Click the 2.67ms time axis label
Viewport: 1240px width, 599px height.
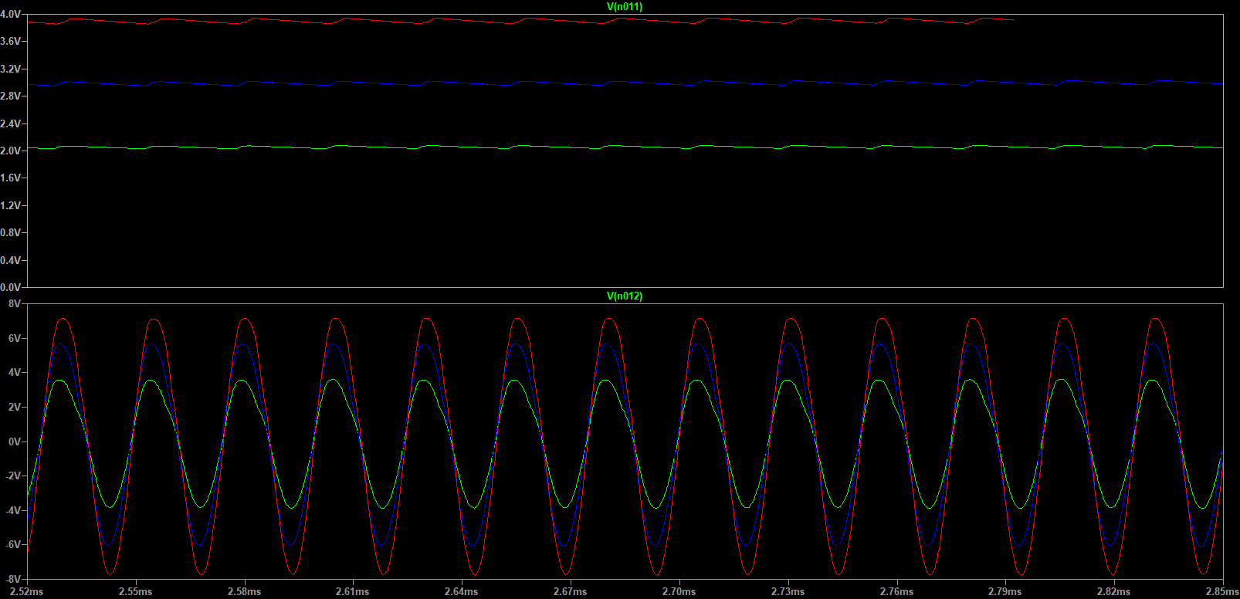point(571,592)
